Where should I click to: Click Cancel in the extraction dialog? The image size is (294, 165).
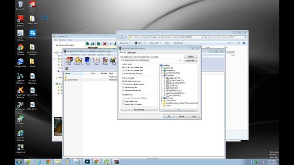[x=181, y=116]
